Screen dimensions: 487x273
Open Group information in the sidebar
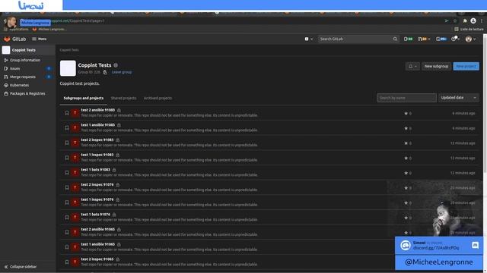[25, 60]
